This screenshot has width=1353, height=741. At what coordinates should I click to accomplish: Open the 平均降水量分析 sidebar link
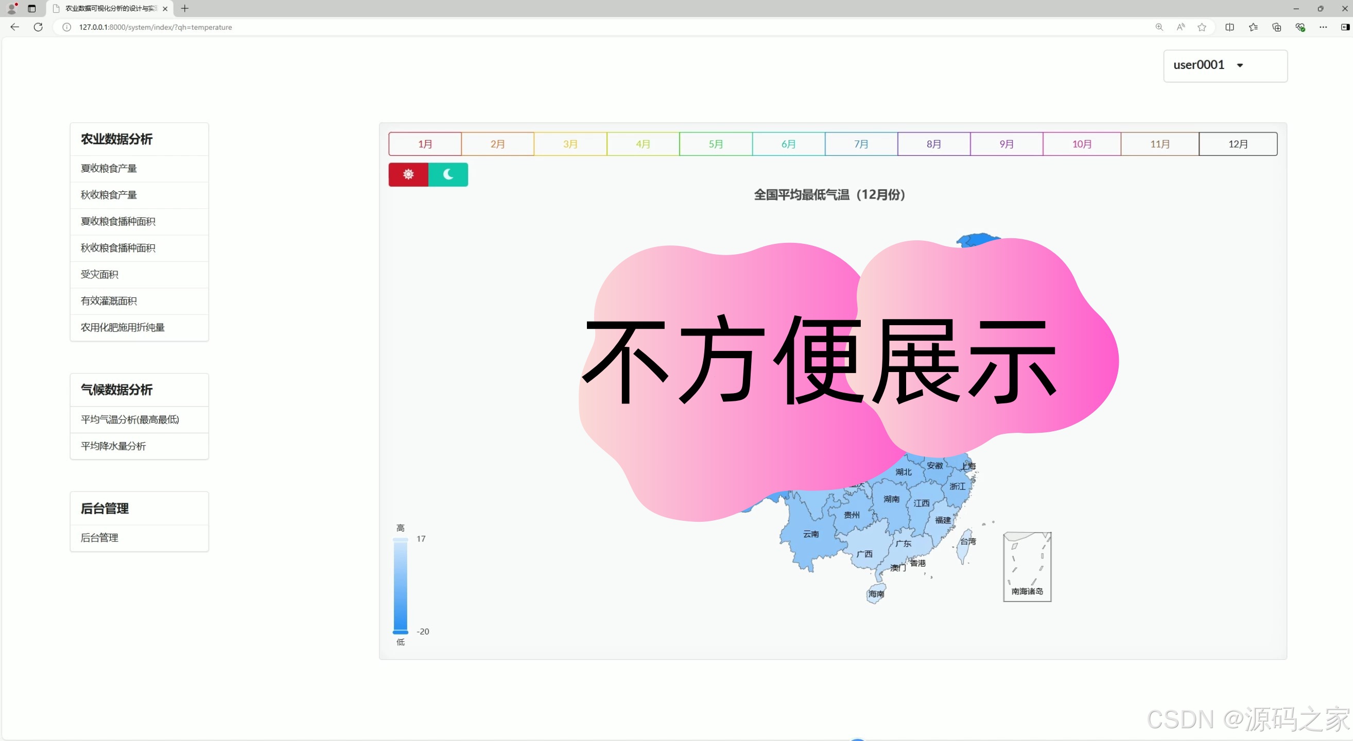point(113,446)
